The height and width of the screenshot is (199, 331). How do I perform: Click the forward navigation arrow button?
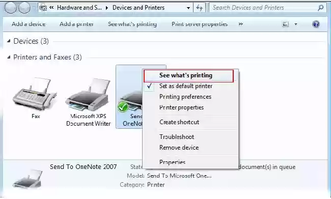[24, 8]
